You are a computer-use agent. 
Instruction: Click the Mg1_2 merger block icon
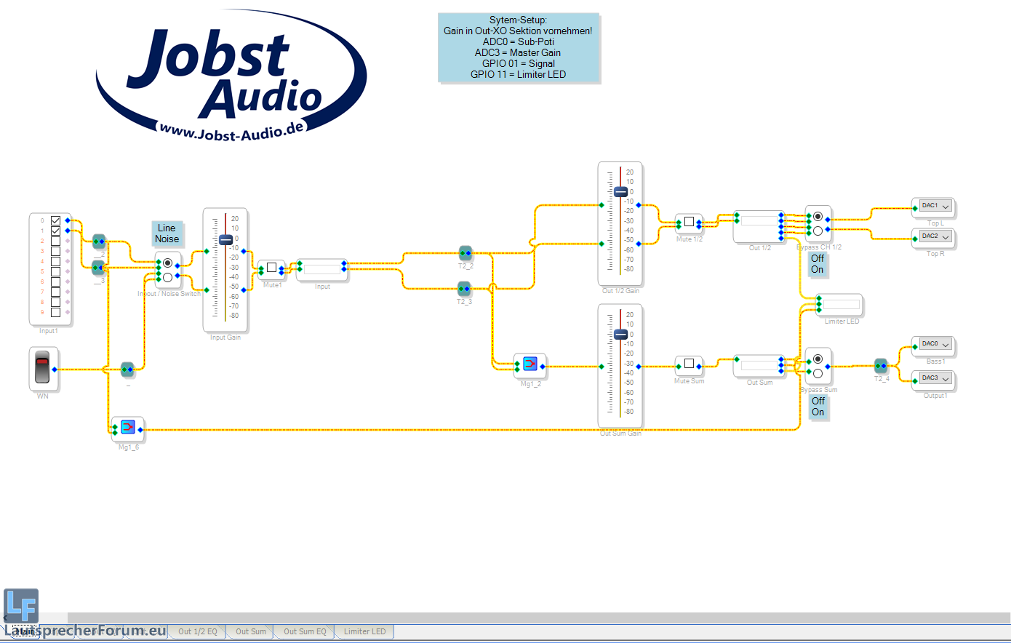pos(530,364)
